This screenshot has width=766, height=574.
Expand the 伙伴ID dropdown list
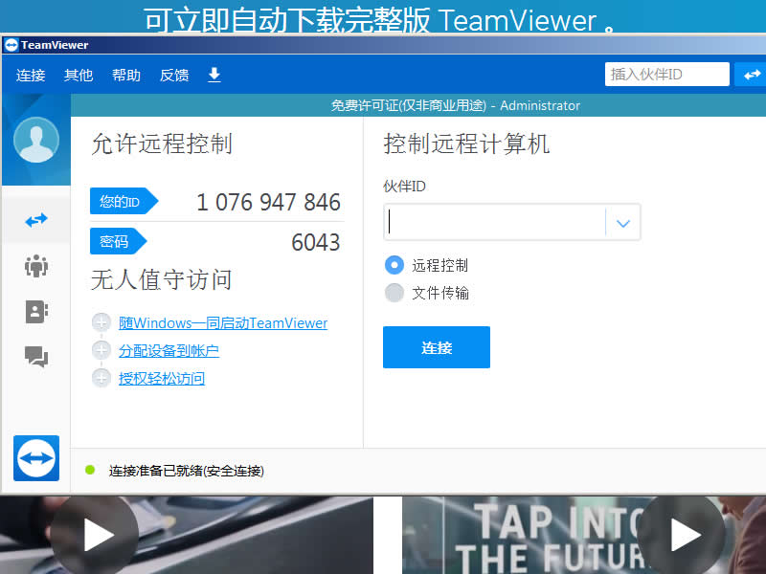[623, 222]
